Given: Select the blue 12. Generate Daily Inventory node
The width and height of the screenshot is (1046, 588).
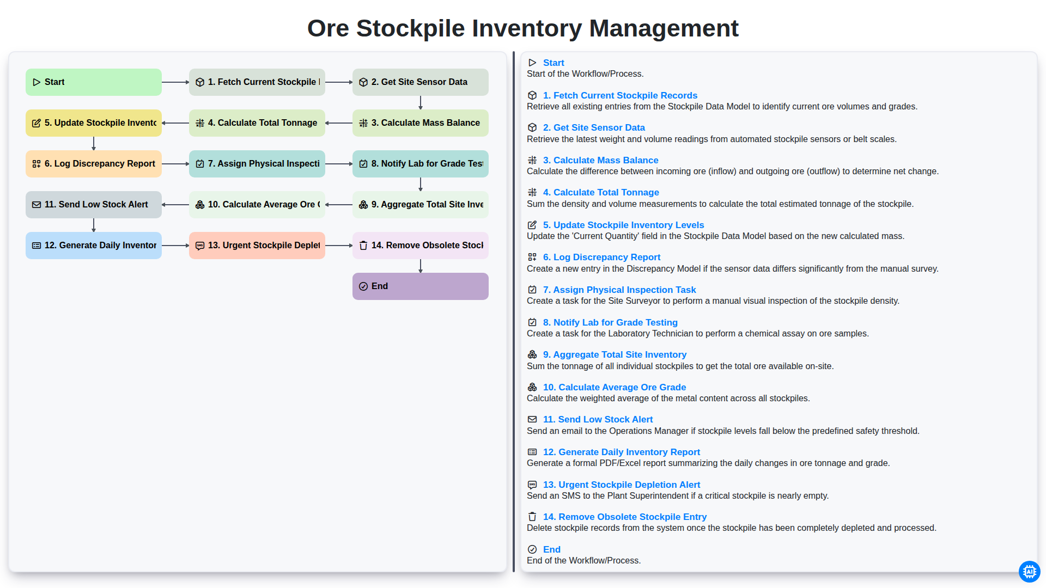Looking at the screenshot, I should tap(94, 246).
